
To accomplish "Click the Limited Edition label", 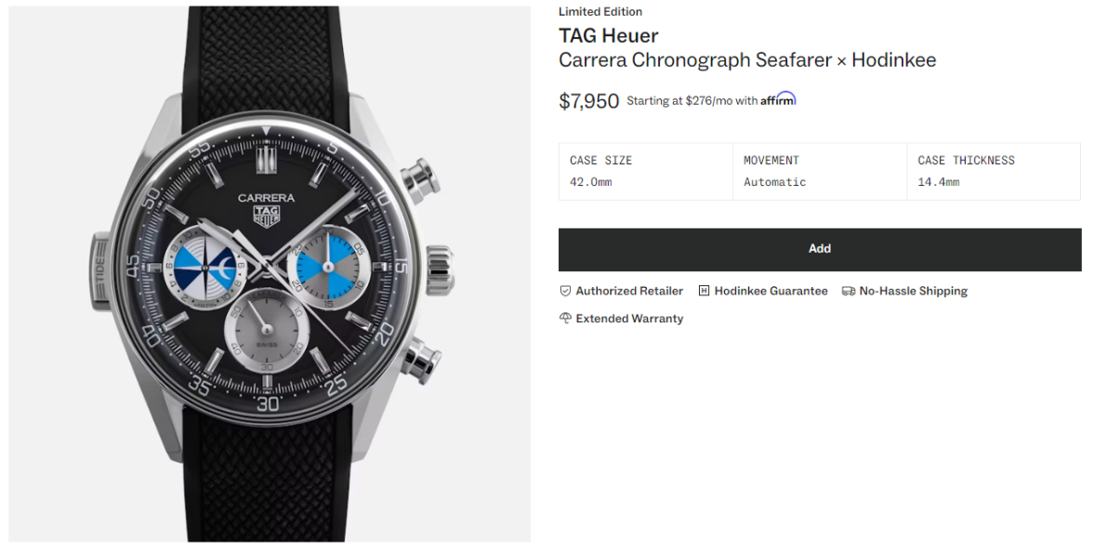I will coord(599,12).
